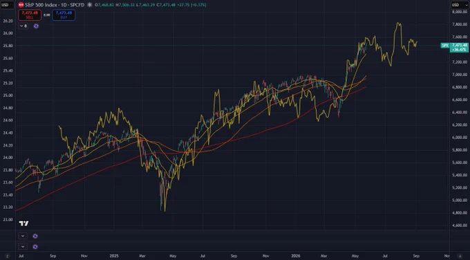Screen dimensions: 470x260
Task: Expand the legend chevron in the first lower pane
Action: pyautogui.click(x=23, y=236)
